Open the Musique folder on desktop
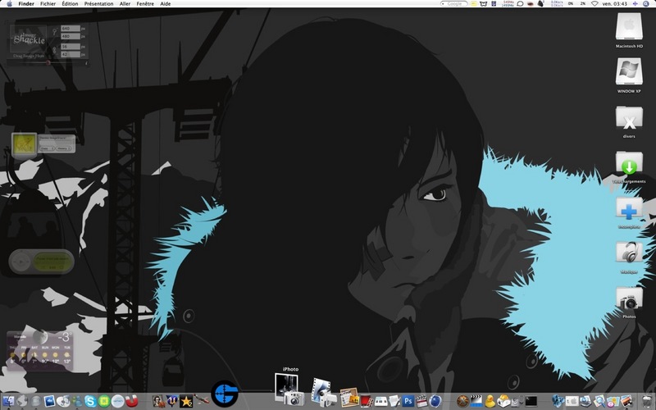The height and width of the screenshot is (410, 656). [x=629, y=253]
